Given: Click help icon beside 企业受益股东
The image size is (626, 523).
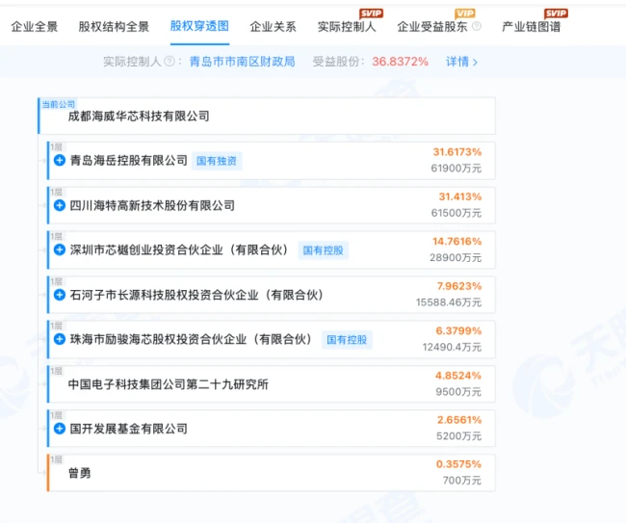Looking at the screenshot, I should tap(477, 26).
